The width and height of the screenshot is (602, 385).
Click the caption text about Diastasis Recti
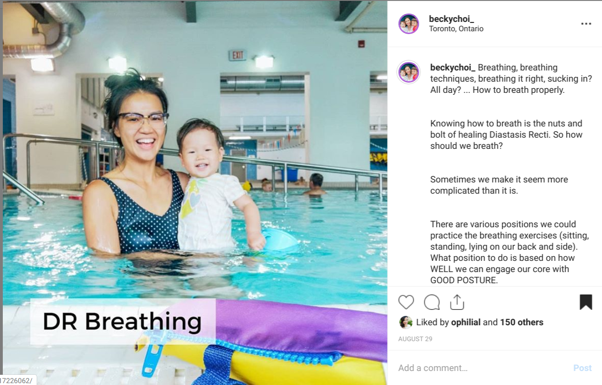coord(506,135)
